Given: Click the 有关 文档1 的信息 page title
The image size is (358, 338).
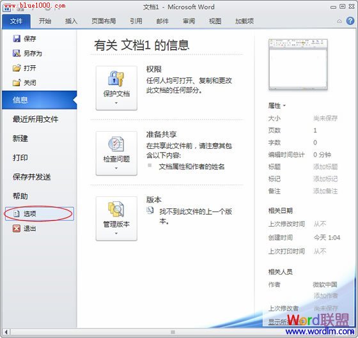Looking at the screenshot, I should click(x=141, y=45).
